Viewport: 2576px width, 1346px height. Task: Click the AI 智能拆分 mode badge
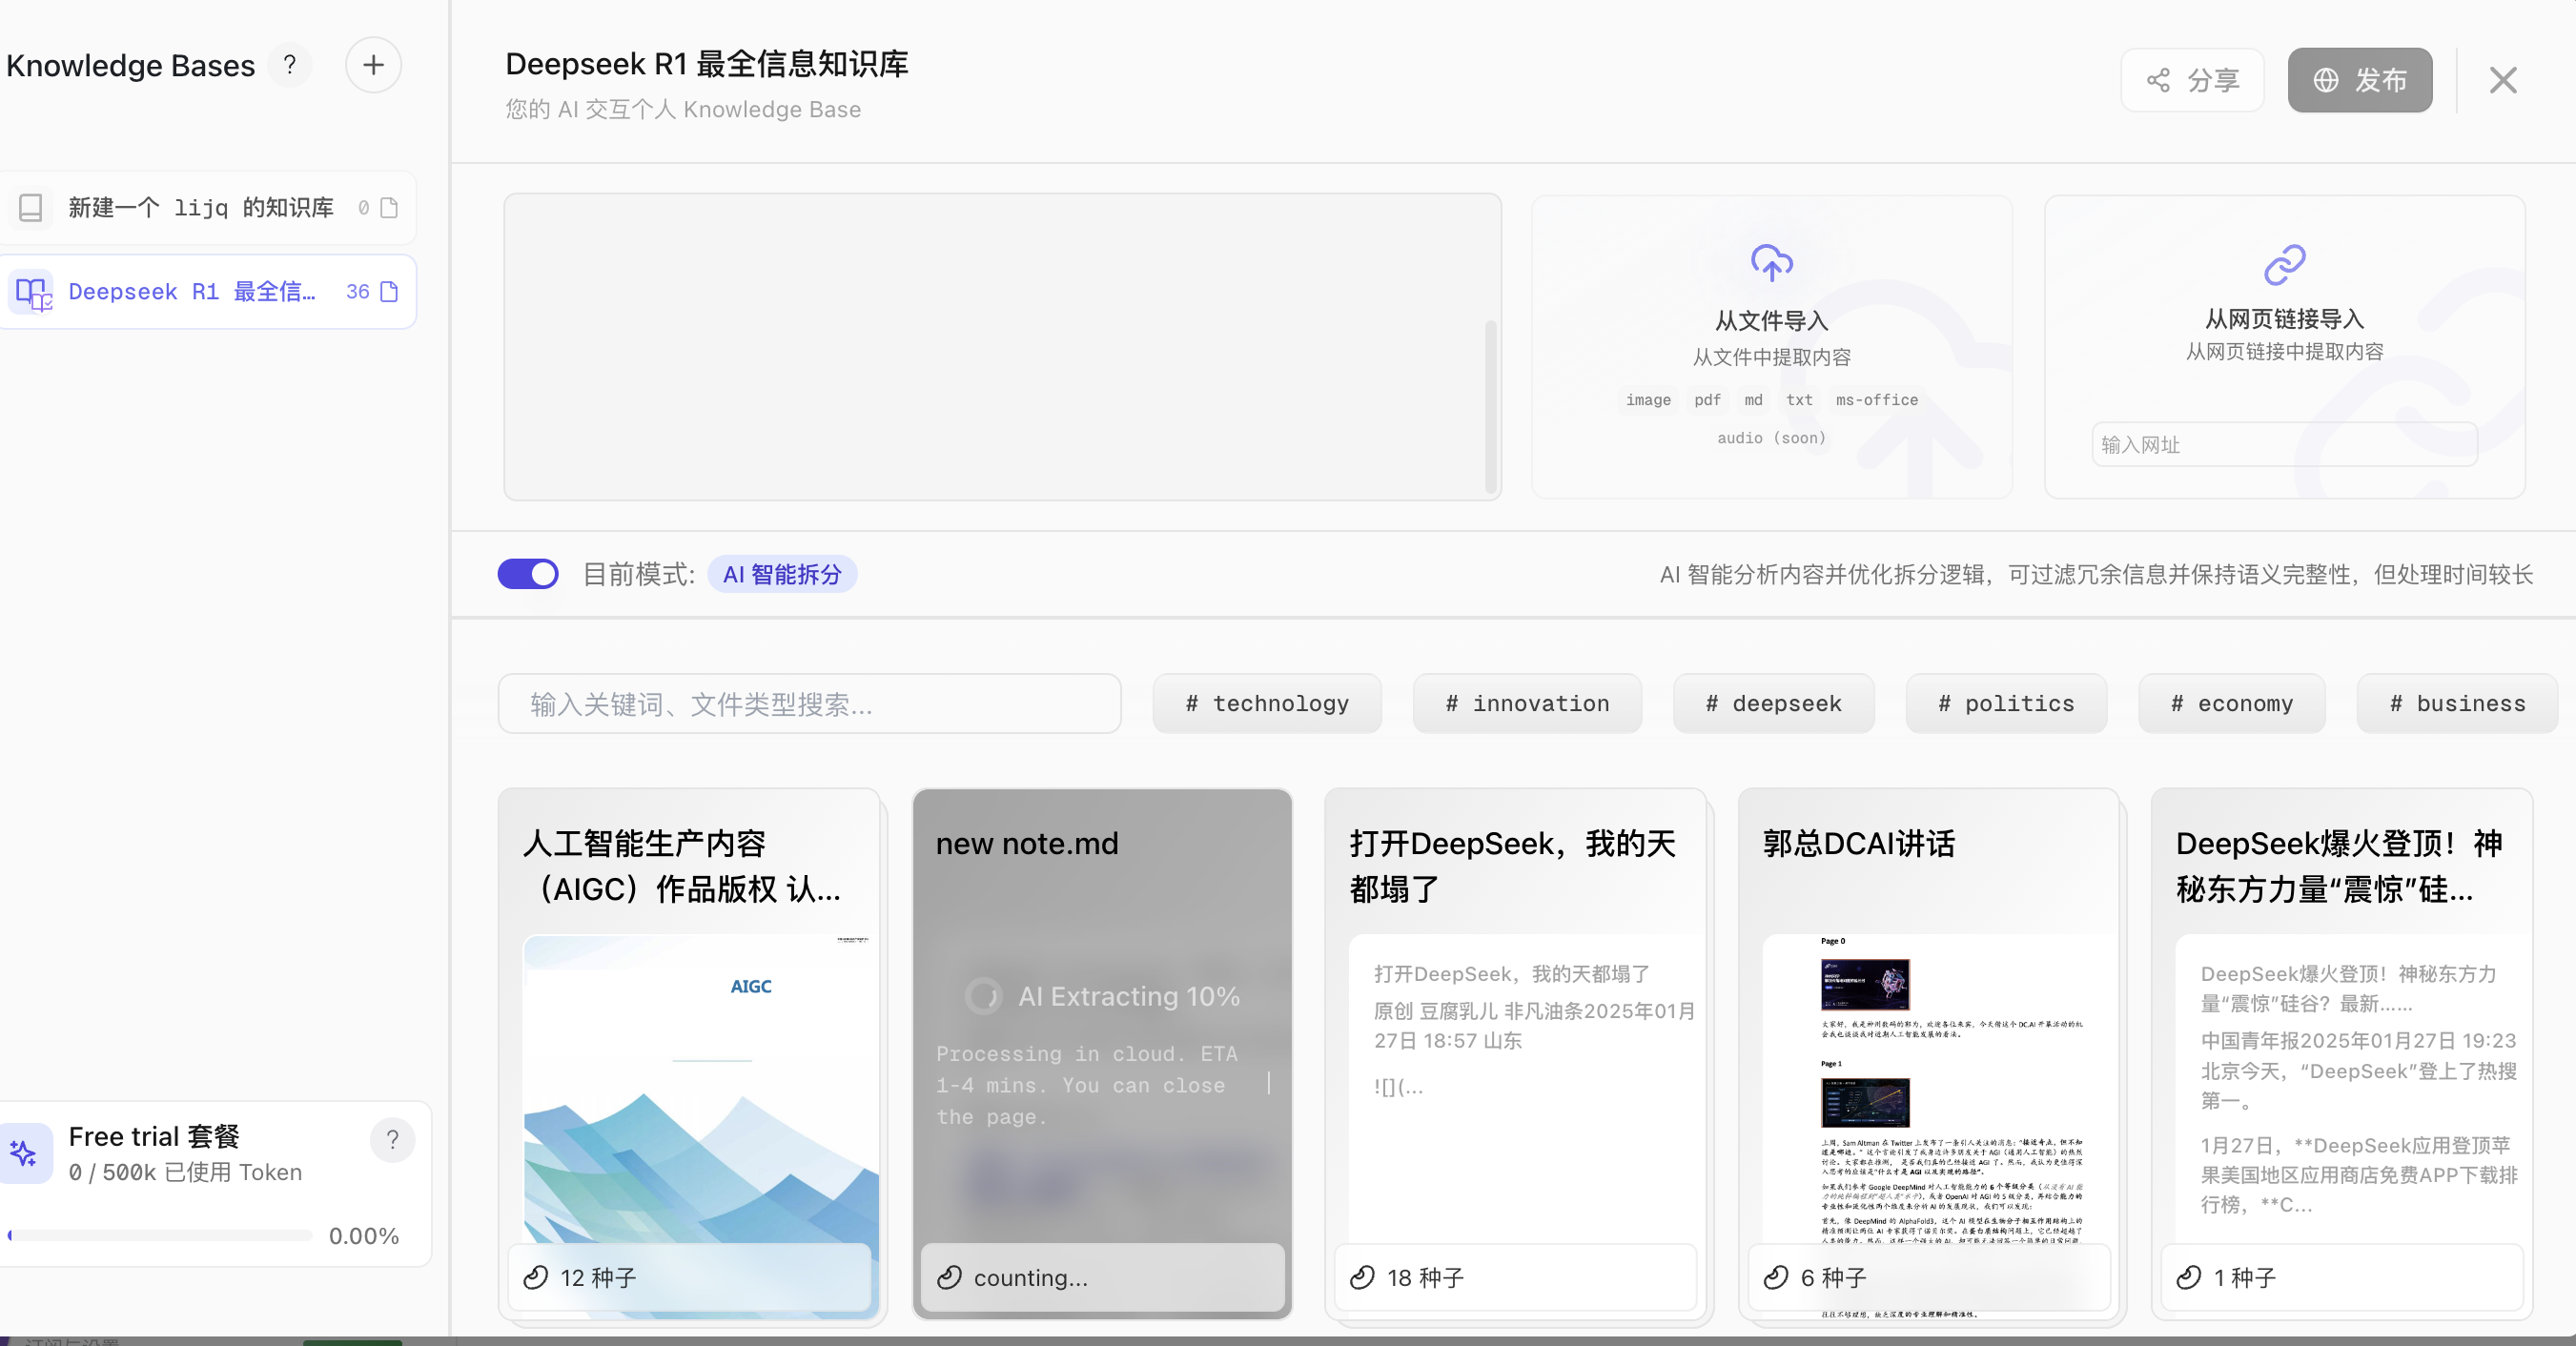782,574
